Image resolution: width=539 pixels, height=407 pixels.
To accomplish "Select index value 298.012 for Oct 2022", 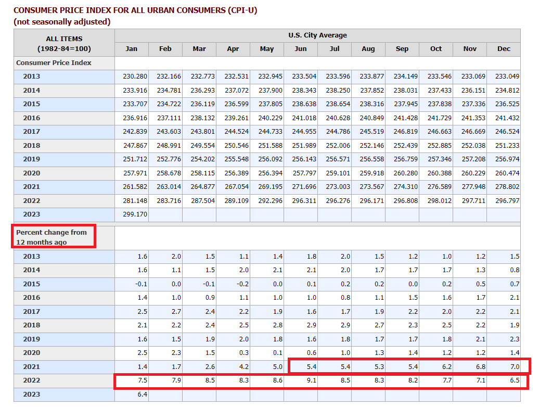I will 439,201.
